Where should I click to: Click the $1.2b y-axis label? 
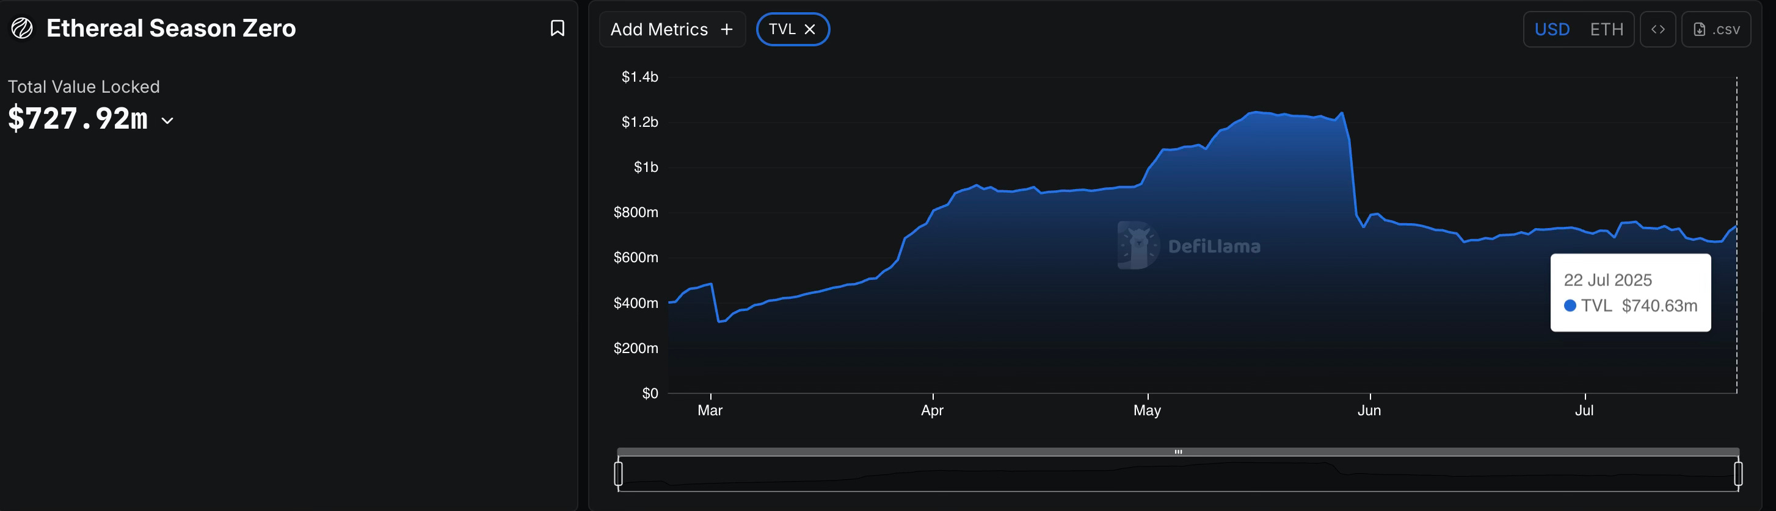point(640,122)
